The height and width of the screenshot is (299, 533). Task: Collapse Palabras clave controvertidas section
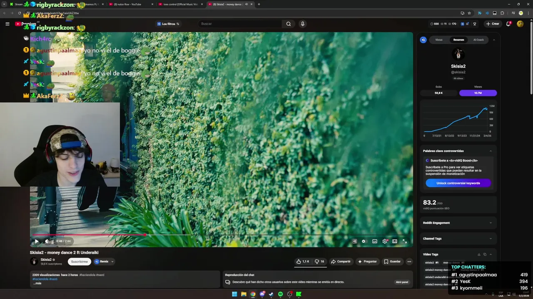coord(491,151)
